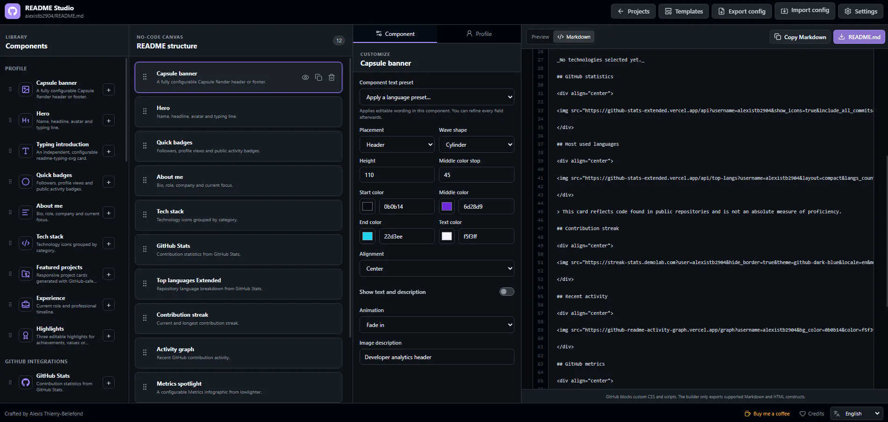The width and height of the screenshot is (888, 422).
Task: Add GitHub Stats integration from library
Action: (x=109, y=383)
